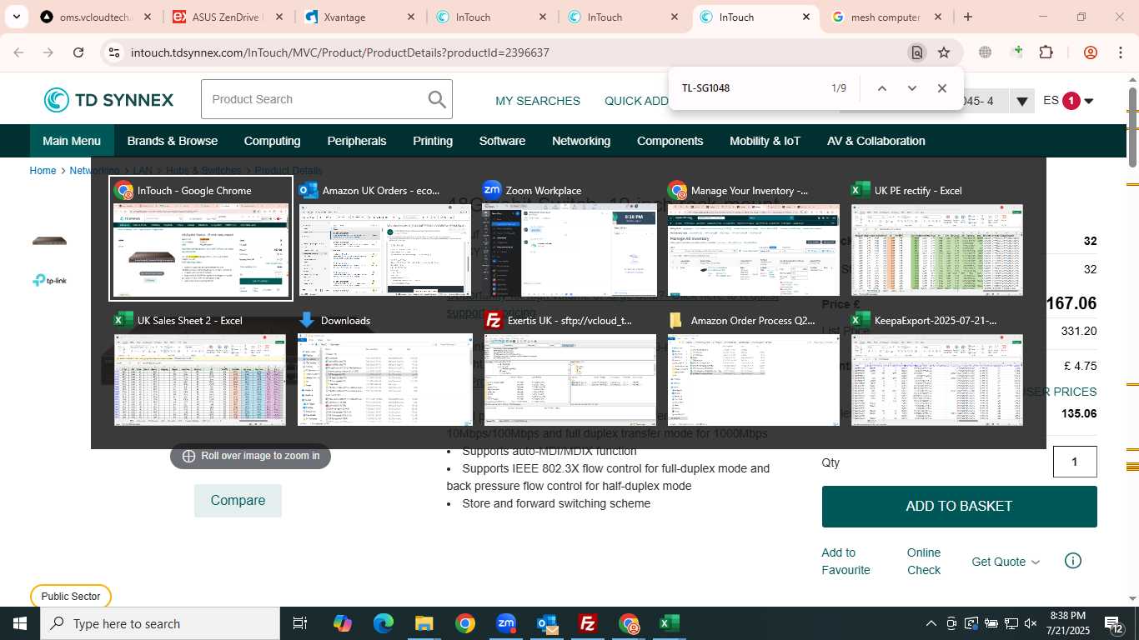
Task: Show hidden system tray icons
Action: coord(931,623)
